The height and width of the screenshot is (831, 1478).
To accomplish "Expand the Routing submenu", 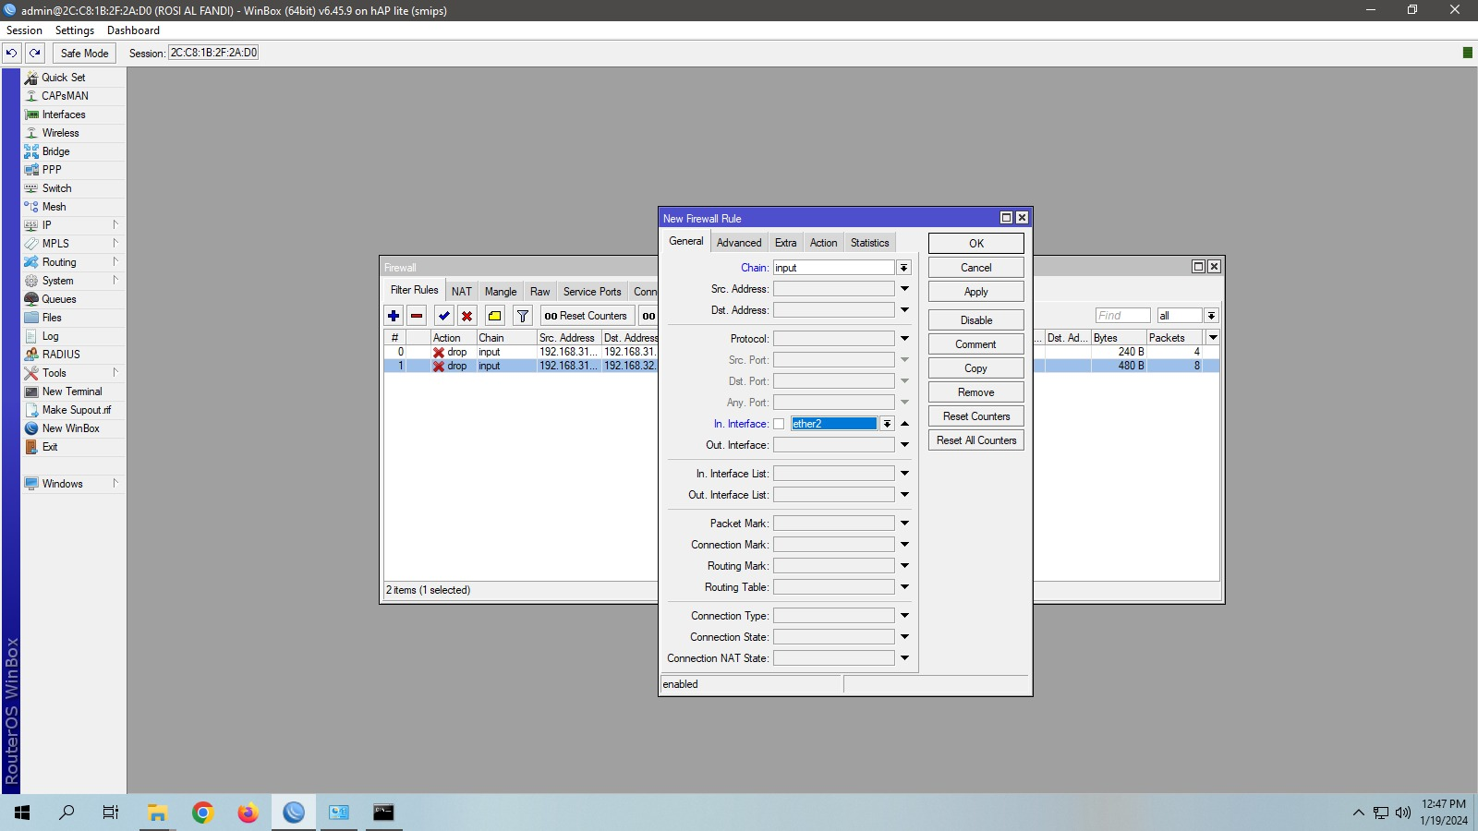I will [x=115, y=262].
